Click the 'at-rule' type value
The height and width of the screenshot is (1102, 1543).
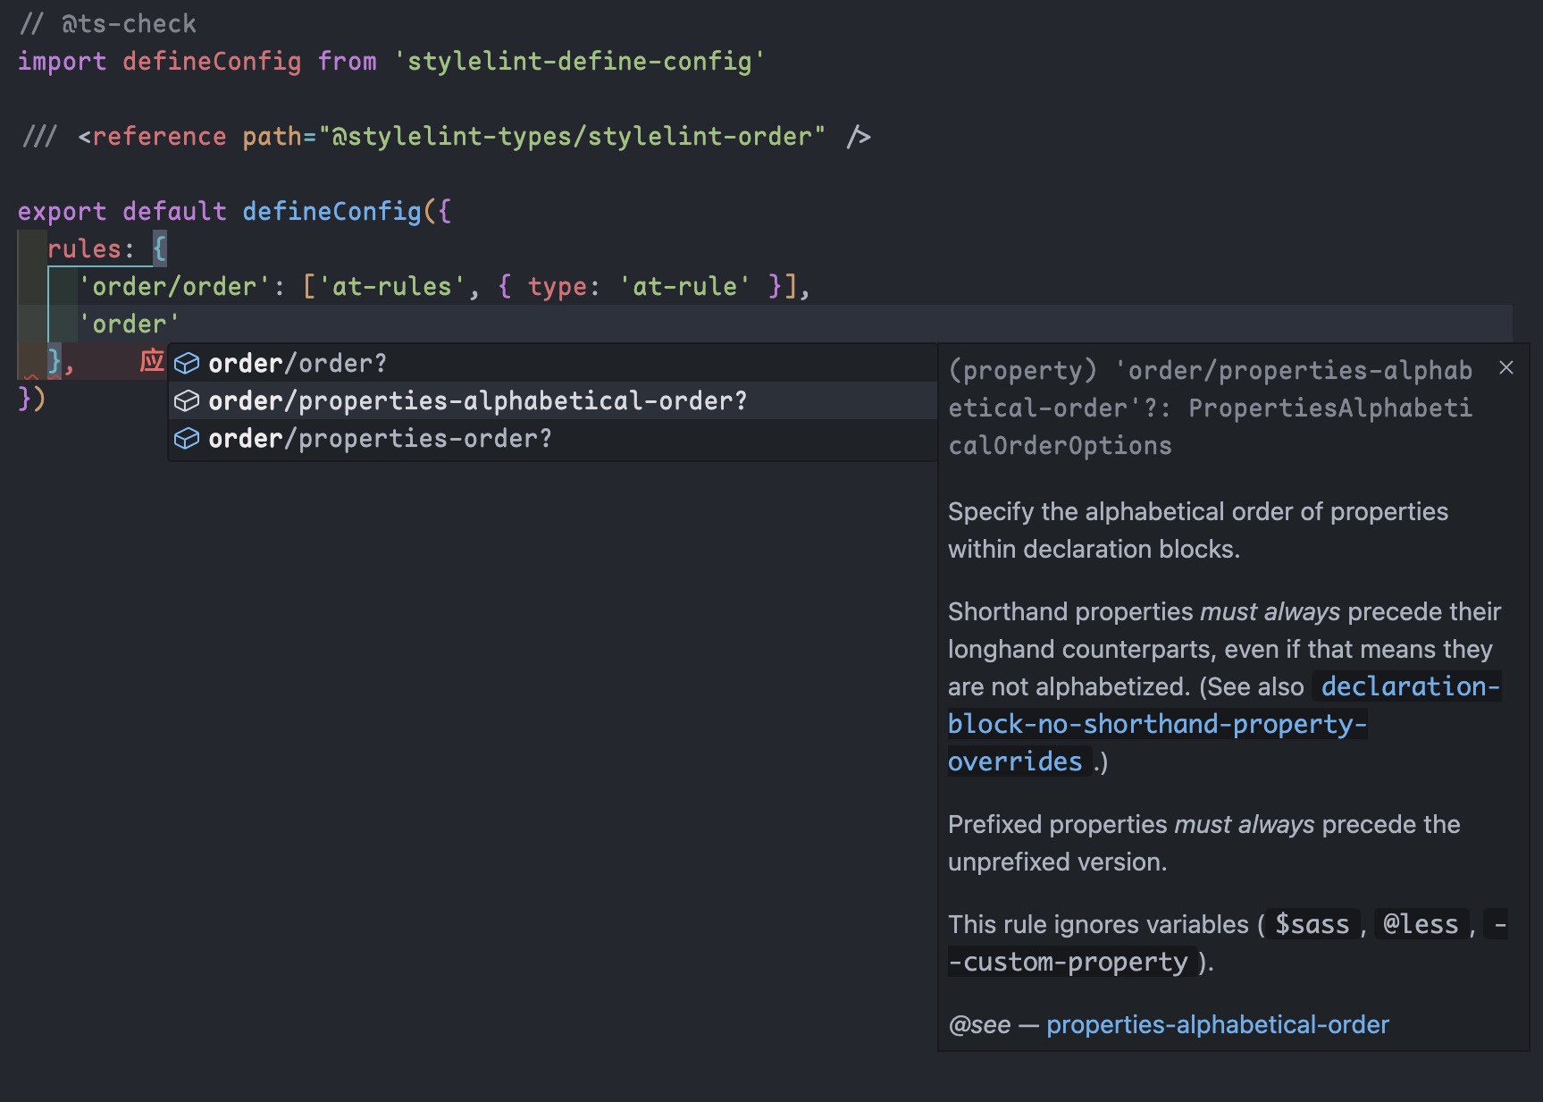[x=684, y=286]
